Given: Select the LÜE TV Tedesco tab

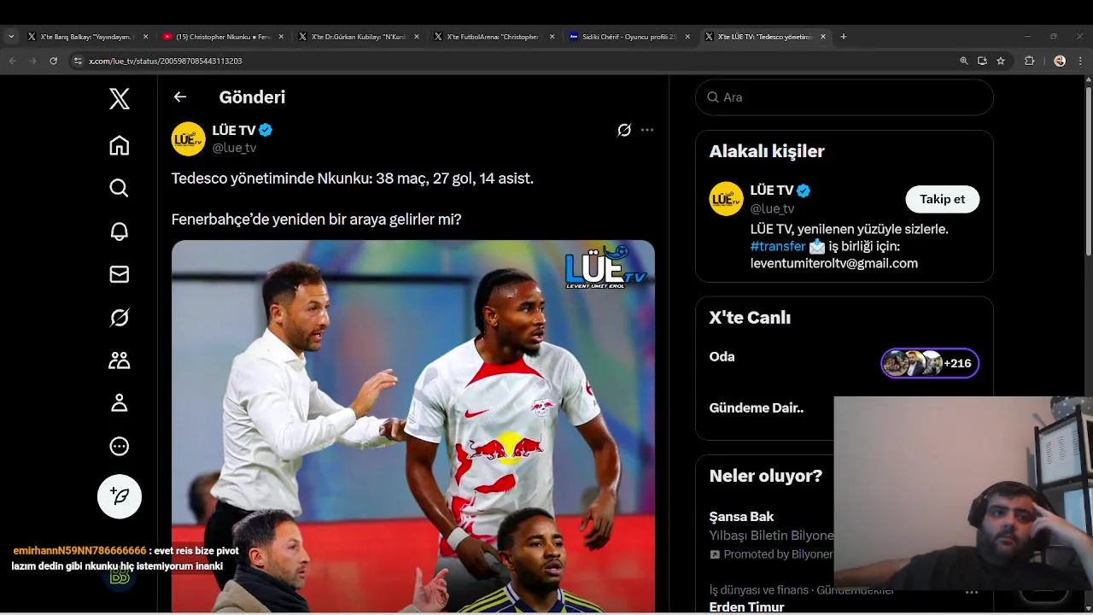Looking at the screenshot, I should pos(765,37).
